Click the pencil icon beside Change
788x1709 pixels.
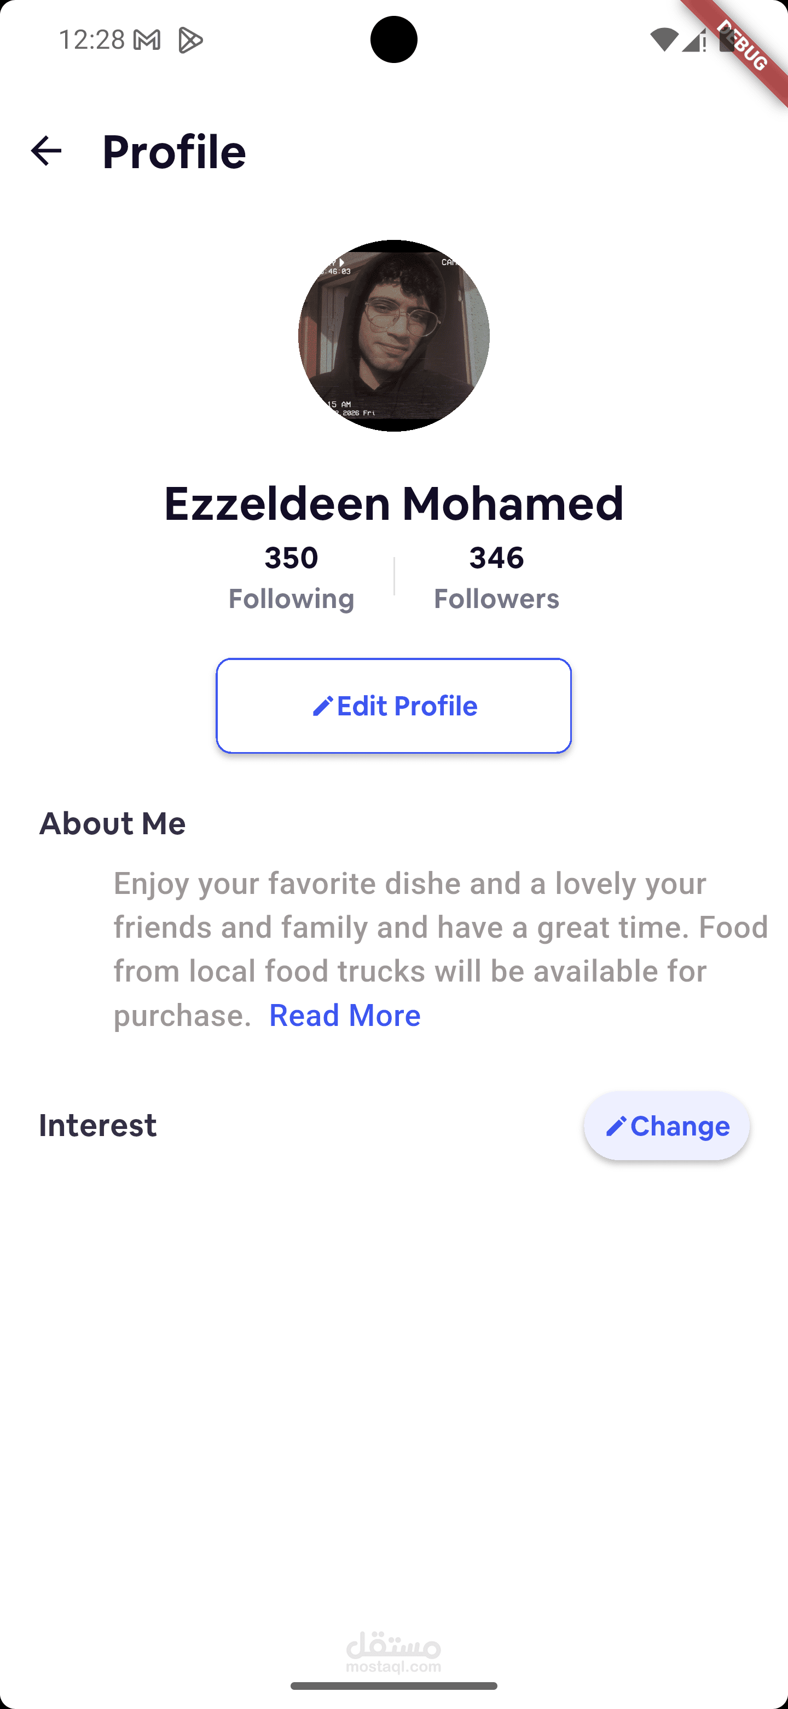[x=616, y=1126]
